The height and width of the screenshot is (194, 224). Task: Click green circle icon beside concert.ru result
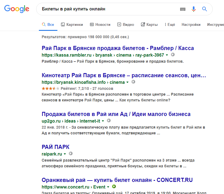tap(114, 187)
